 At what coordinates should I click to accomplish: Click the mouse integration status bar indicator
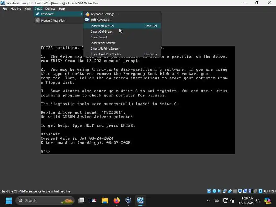tap(255, 191)
